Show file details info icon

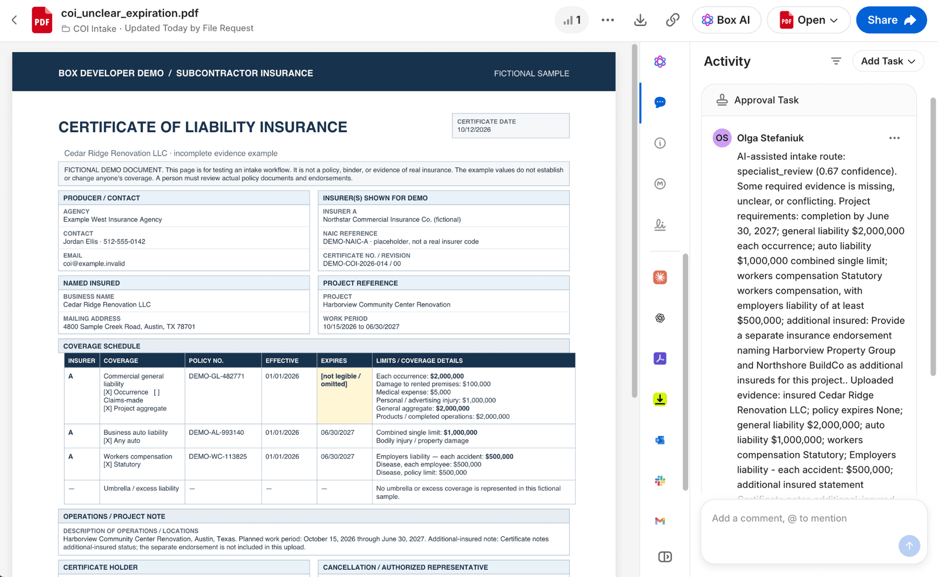[x=660, y=143]
